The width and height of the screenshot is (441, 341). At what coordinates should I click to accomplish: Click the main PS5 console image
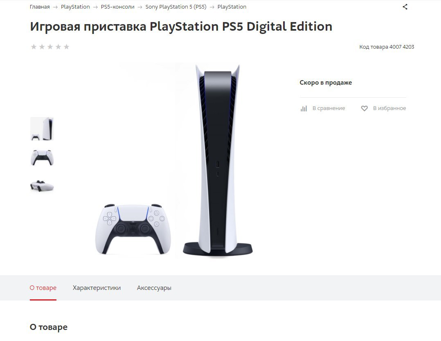point(174,160)
